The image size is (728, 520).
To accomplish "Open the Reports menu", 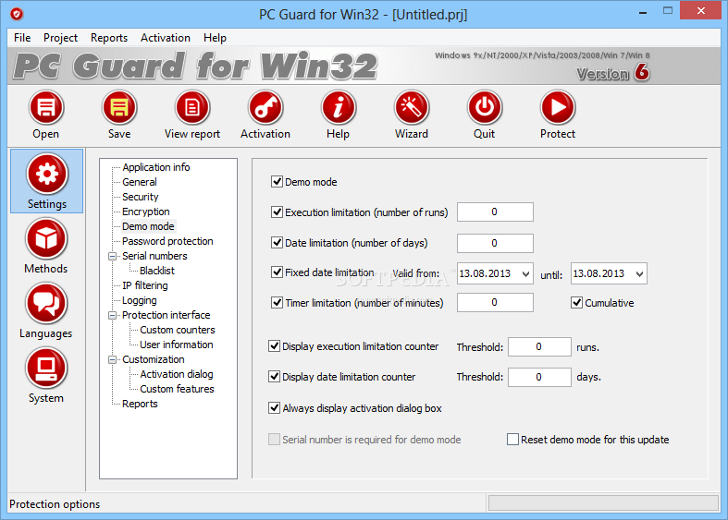I will (x=109, y=38).
